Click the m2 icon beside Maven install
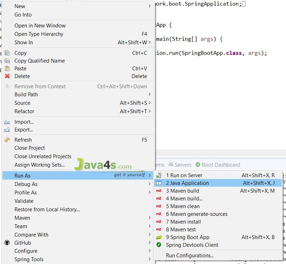Viewport: 286px width, 264px height. pyautogui.click(x=159, y=221)
